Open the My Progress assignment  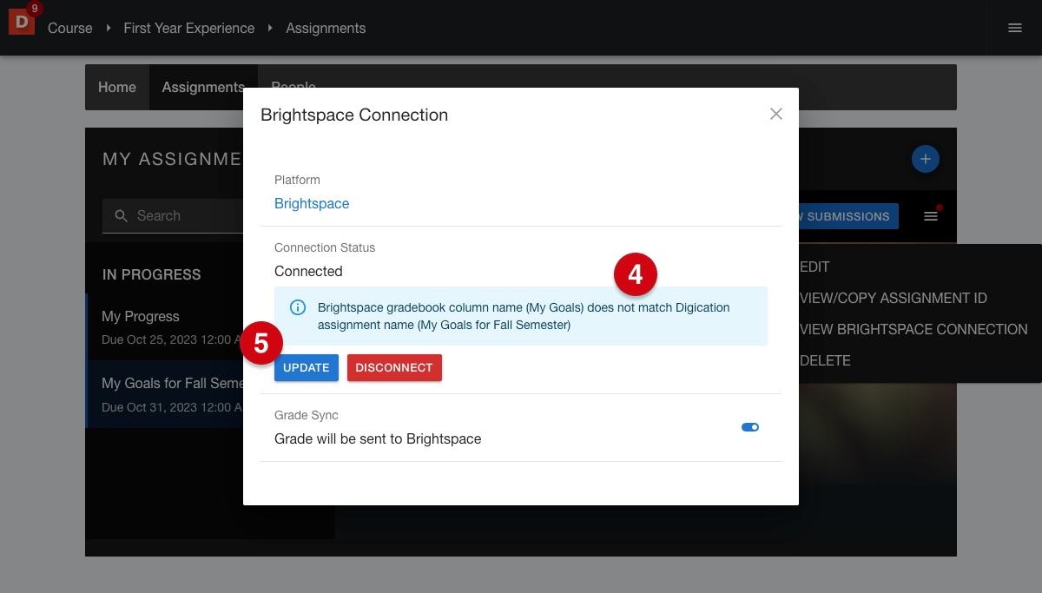coord(165,326)
